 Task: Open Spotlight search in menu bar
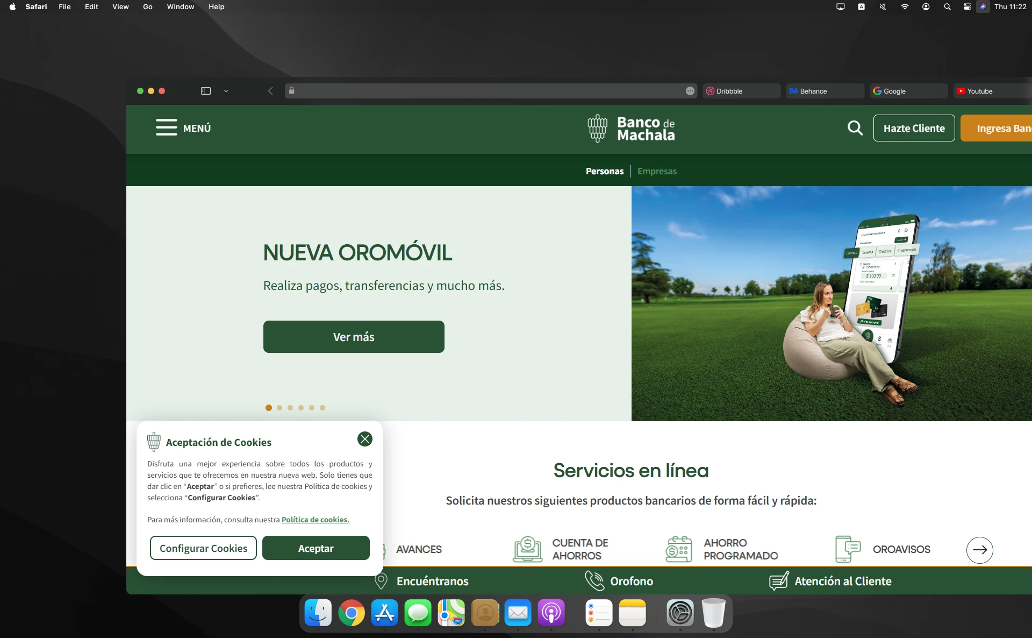pos(947,6)
